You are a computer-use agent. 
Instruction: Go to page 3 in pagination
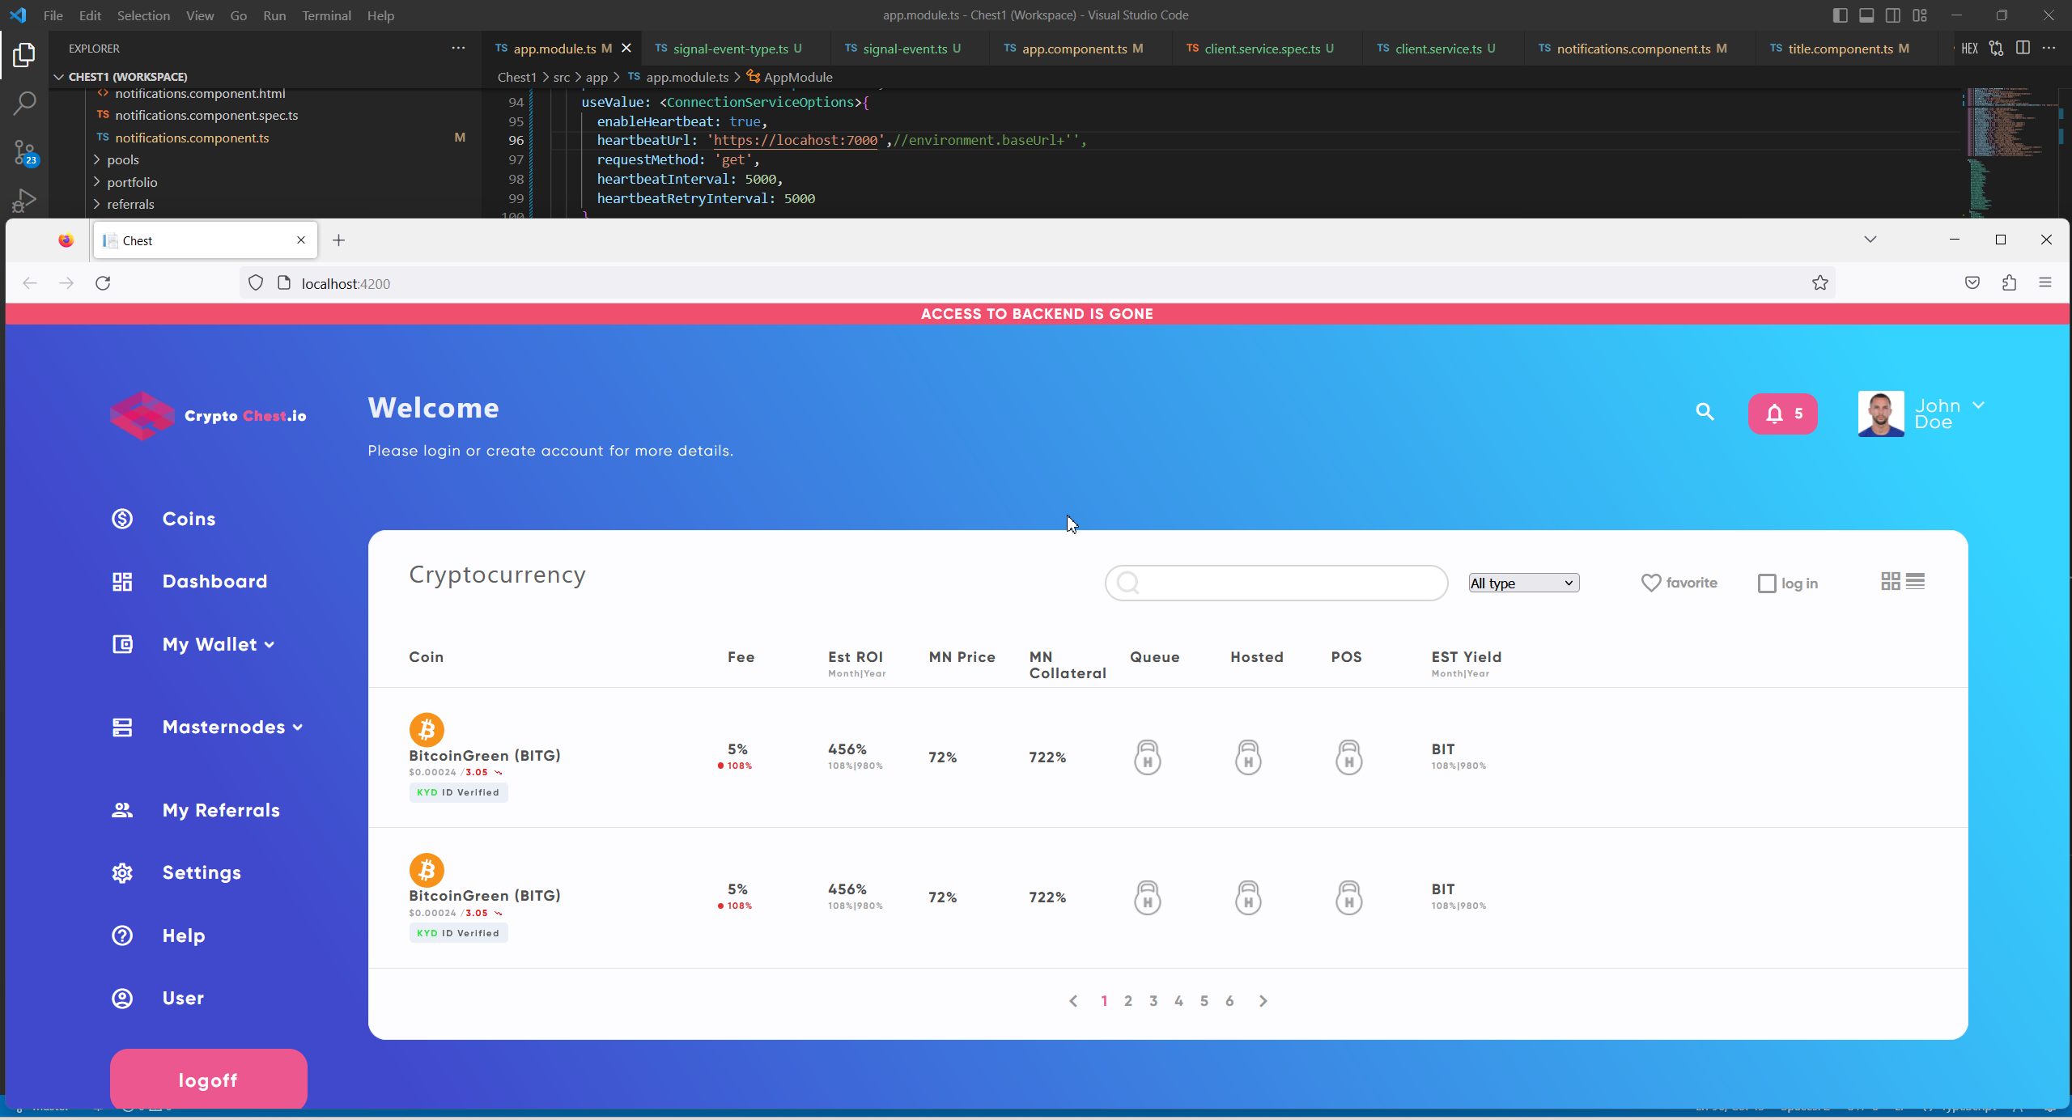(x=1153, y=1001)
